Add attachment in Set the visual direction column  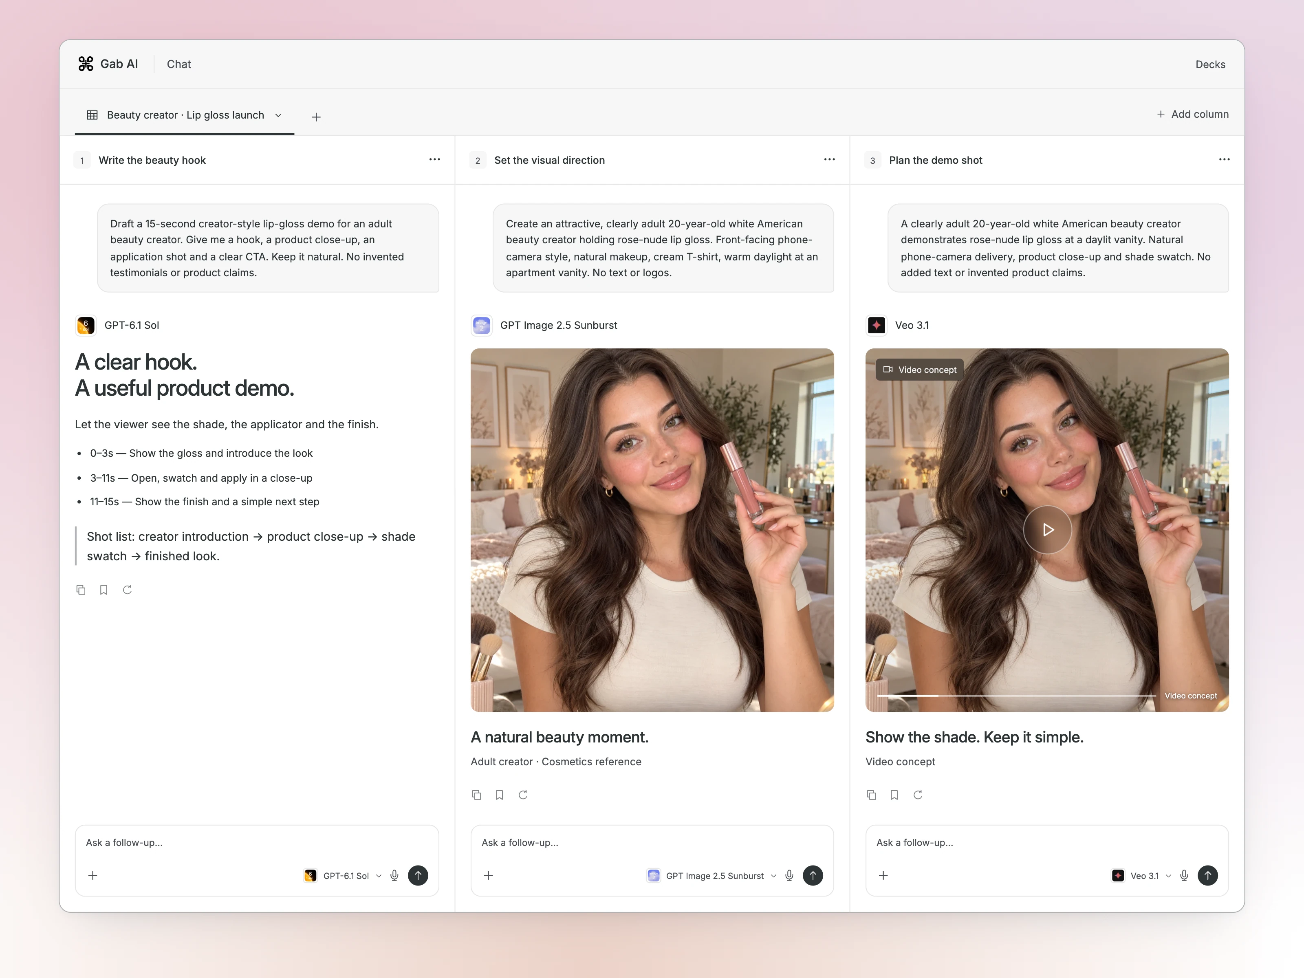pos(488,875)
